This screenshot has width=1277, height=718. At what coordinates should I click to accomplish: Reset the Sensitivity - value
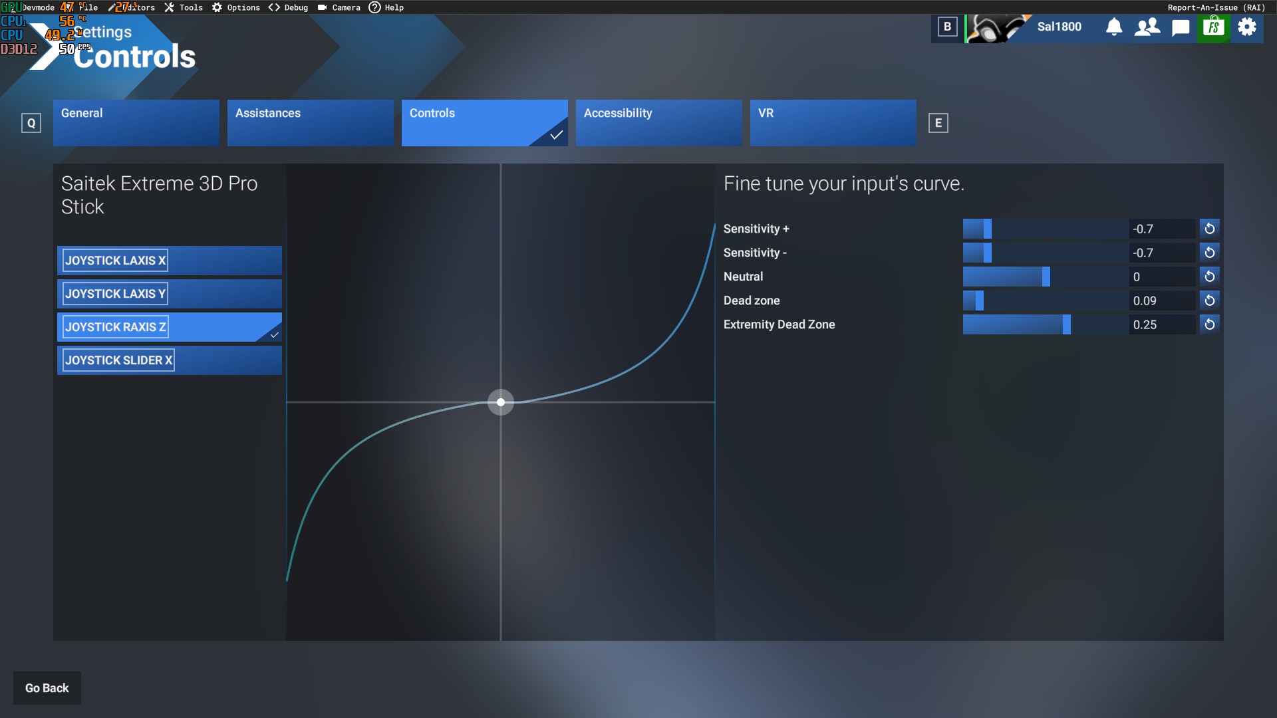click(1209, 253)
